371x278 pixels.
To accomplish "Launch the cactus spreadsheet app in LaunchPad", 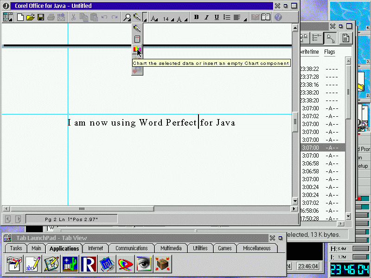I will [70, 264].
